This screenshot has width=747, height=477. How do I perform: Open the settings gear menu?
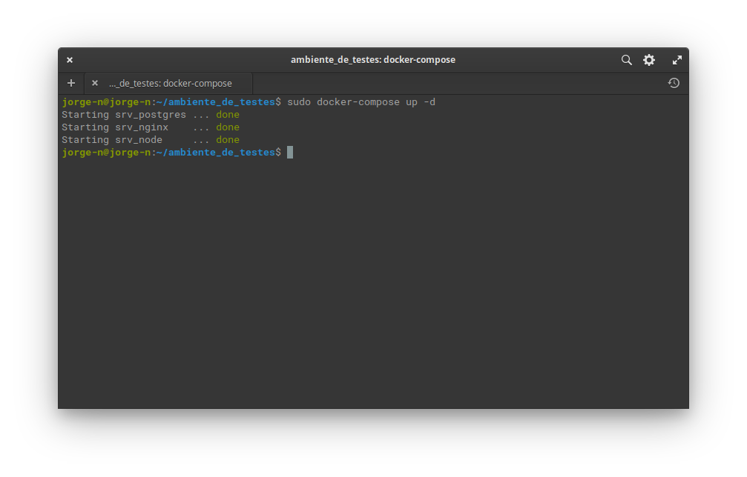(649, 60)
